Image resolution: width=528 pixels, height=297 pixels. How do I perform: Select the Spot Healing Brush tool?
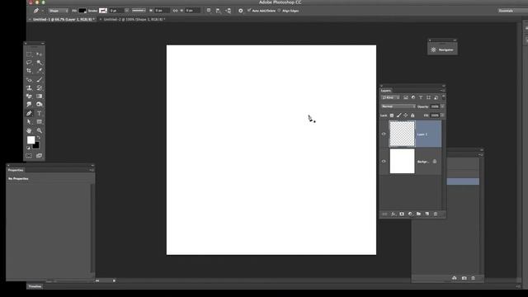(29, 80)
